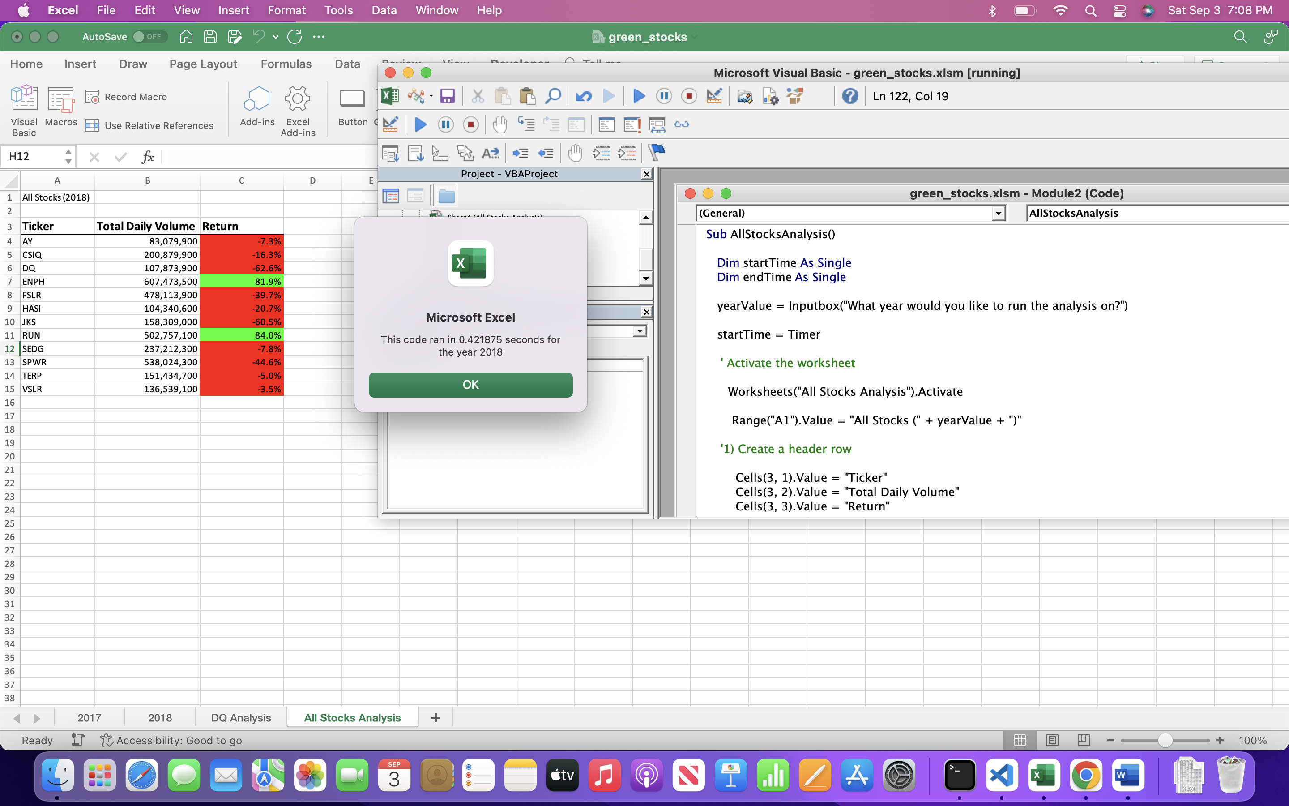The image size is (1289, 806).
Task: Reset the running macro with the Stop icon
Action: (689, 96)
